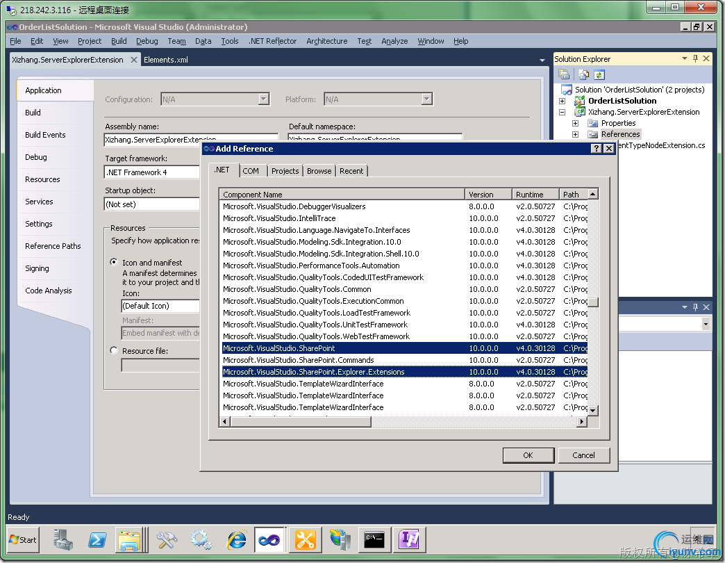Click the Properties icon in Solution Explorer toolbar

(564, 74)
